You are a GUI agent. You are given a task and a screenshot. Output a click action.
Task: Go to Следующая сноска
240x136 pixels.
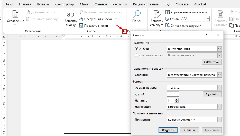pyautogui.click(x=96, y=19)
